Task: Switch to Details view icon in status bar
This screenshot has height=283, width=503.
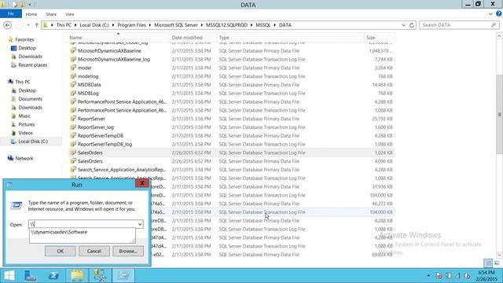Action: (x=488, y=263)
